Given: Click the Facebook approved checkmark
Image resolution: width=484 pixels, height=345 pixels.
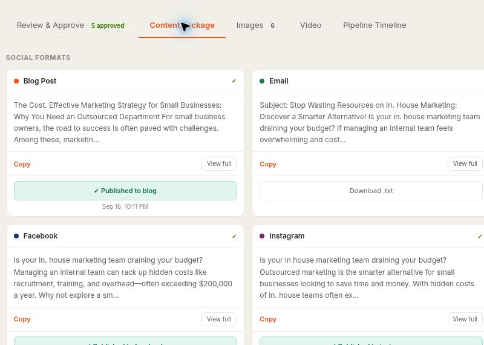Looking at the screenshot, I should click(x=234, y=236).
